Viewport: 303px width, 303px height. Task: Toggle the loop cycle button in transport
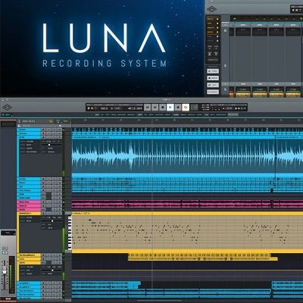click(x=186, y=108)
